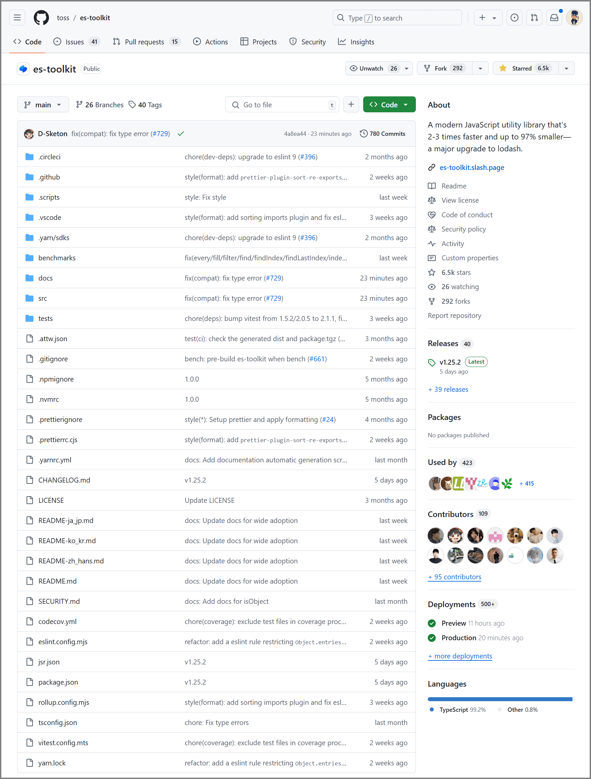Click the add file plus button

(351, 105)
